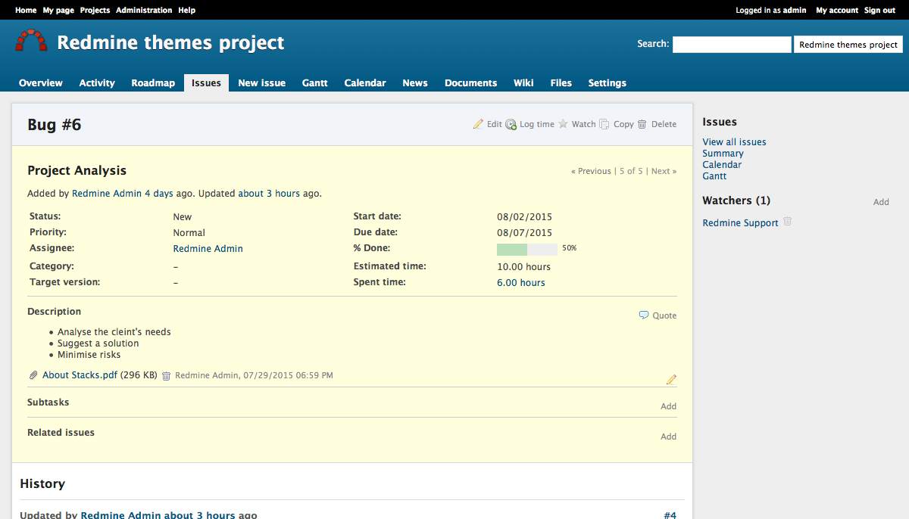Go to the Previous issue
This screenshot has width=909, height=519.
[x=591, y=171]
